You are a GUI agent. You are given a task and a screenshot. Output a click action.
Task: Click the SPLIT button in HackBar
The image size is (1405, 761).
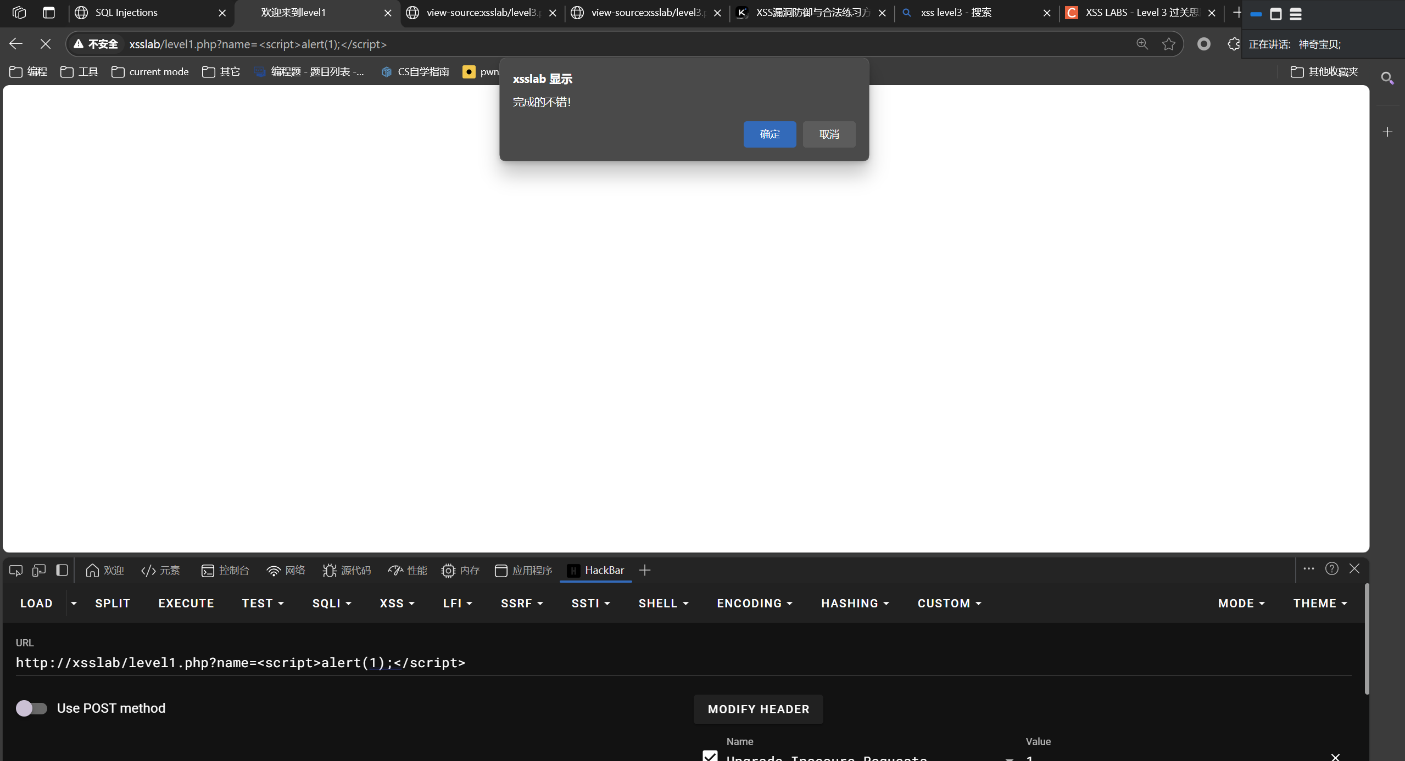[113, 604]
